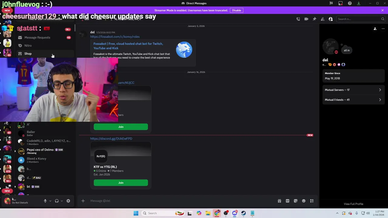This screenshot has width=388, height=218.
Task: Open the three-dot profile menu
Action: point(383,29)
